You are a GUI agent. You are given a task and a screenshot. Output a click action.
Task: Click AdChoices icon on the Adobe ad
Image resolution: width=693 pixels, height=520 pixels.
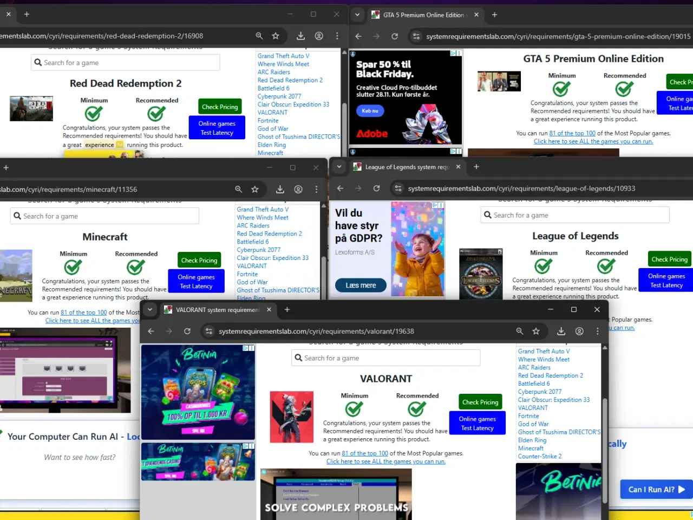click(x=454, y=54)
